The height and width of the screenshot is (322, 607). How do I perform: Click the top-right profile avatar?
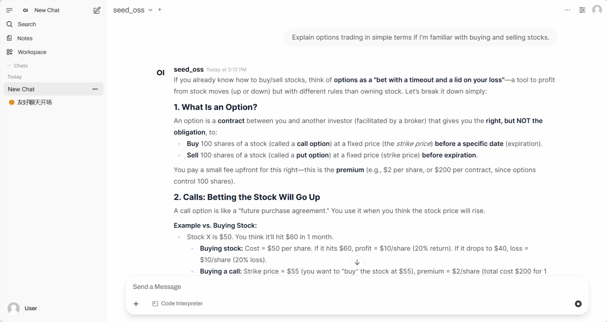pyautogui.click(x=597, y=10)
